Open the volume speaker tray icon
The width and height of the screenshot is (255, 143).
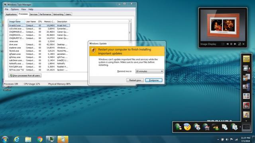(x=227, y=139)
